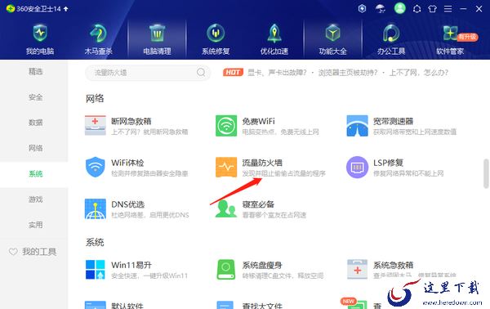This screenshot has width=490, height=309.
Task: Click 流量防火墙 tool title text
Action: pyautogui.click(x=262, y=163)
